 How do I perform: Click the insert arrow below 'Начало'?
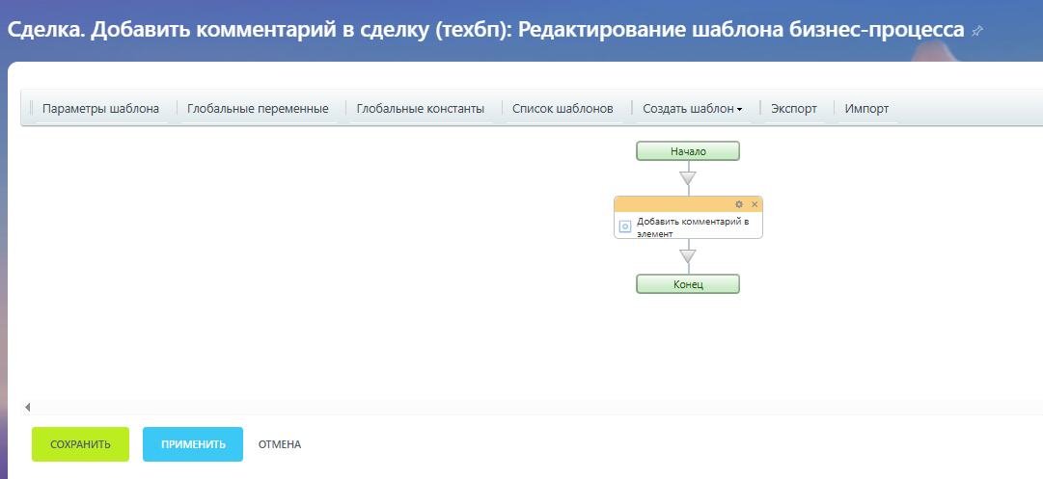[x=687, y=177]
